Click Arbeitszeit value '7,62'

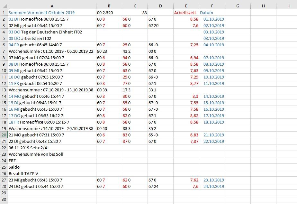click(186, 180)
